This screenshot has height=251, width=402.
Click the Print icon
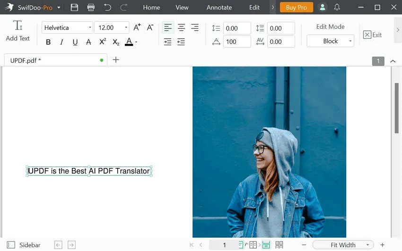point(91,8)
